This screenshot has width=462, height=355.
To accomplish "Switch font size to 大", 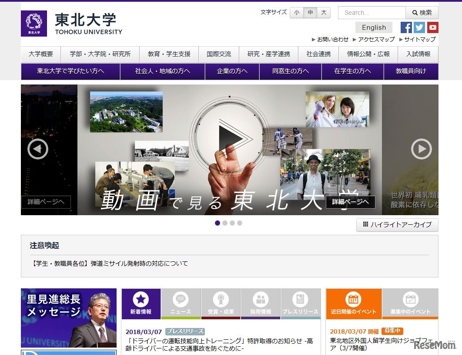I will 324,13.
